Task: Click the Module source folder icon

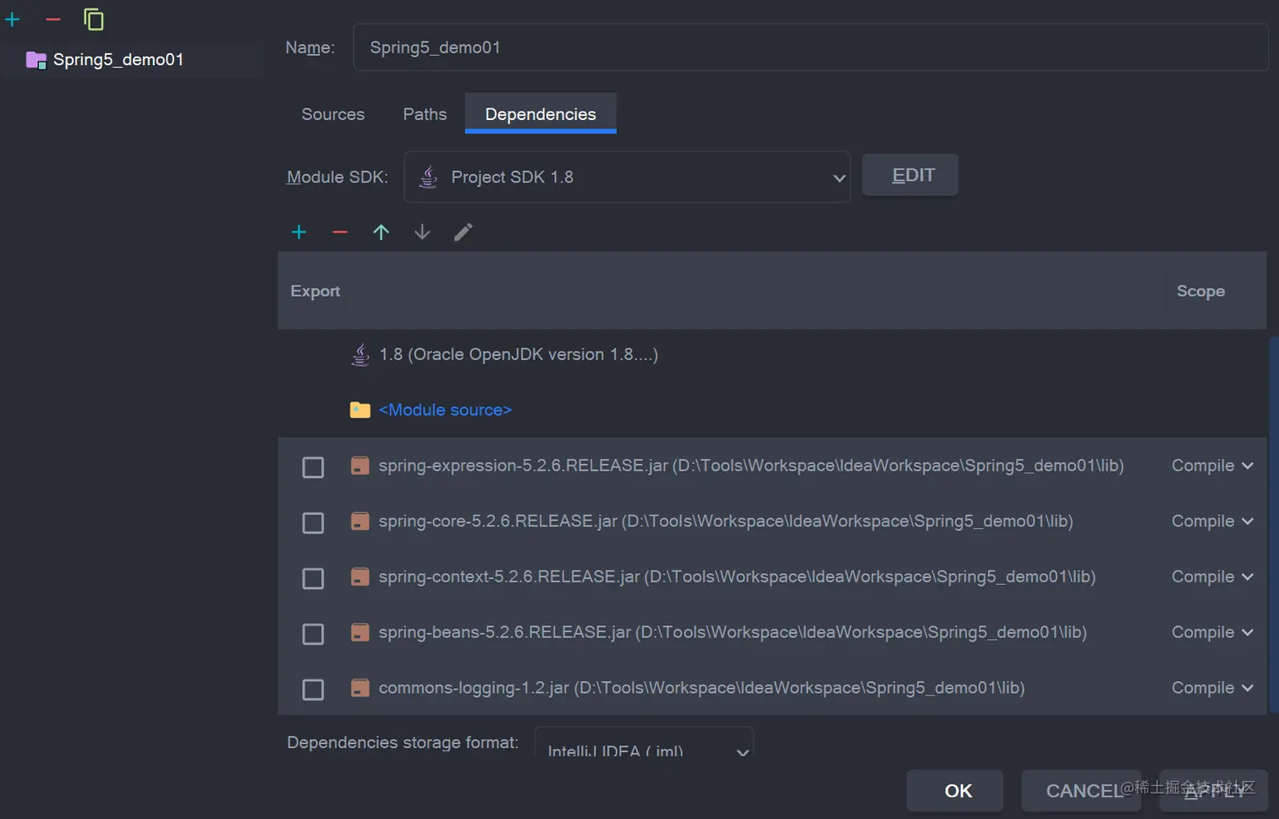Action: [x=360, y=410]
